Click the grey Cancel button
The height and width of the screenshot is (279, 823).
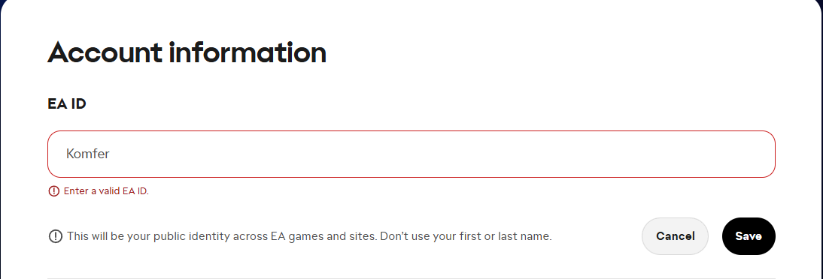click(x=675, y=236)
